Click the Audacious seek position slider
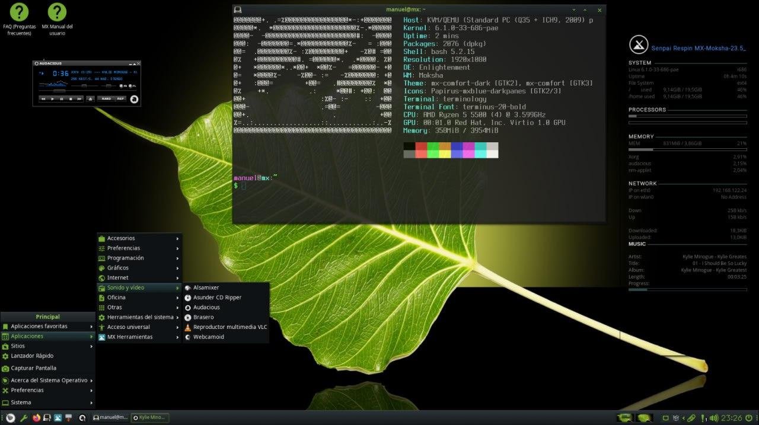 [x=88, y=91]
